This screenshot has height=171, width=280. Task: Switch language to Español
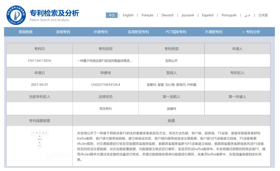pyautogui.click(x=208, y=15)
